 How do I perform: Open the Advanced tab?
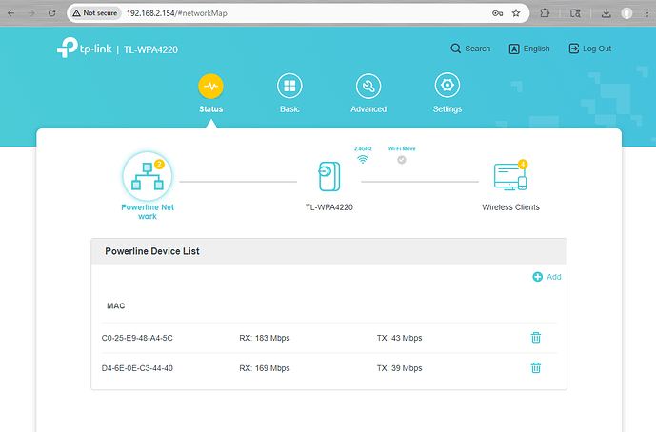click(x=368, y=93)
